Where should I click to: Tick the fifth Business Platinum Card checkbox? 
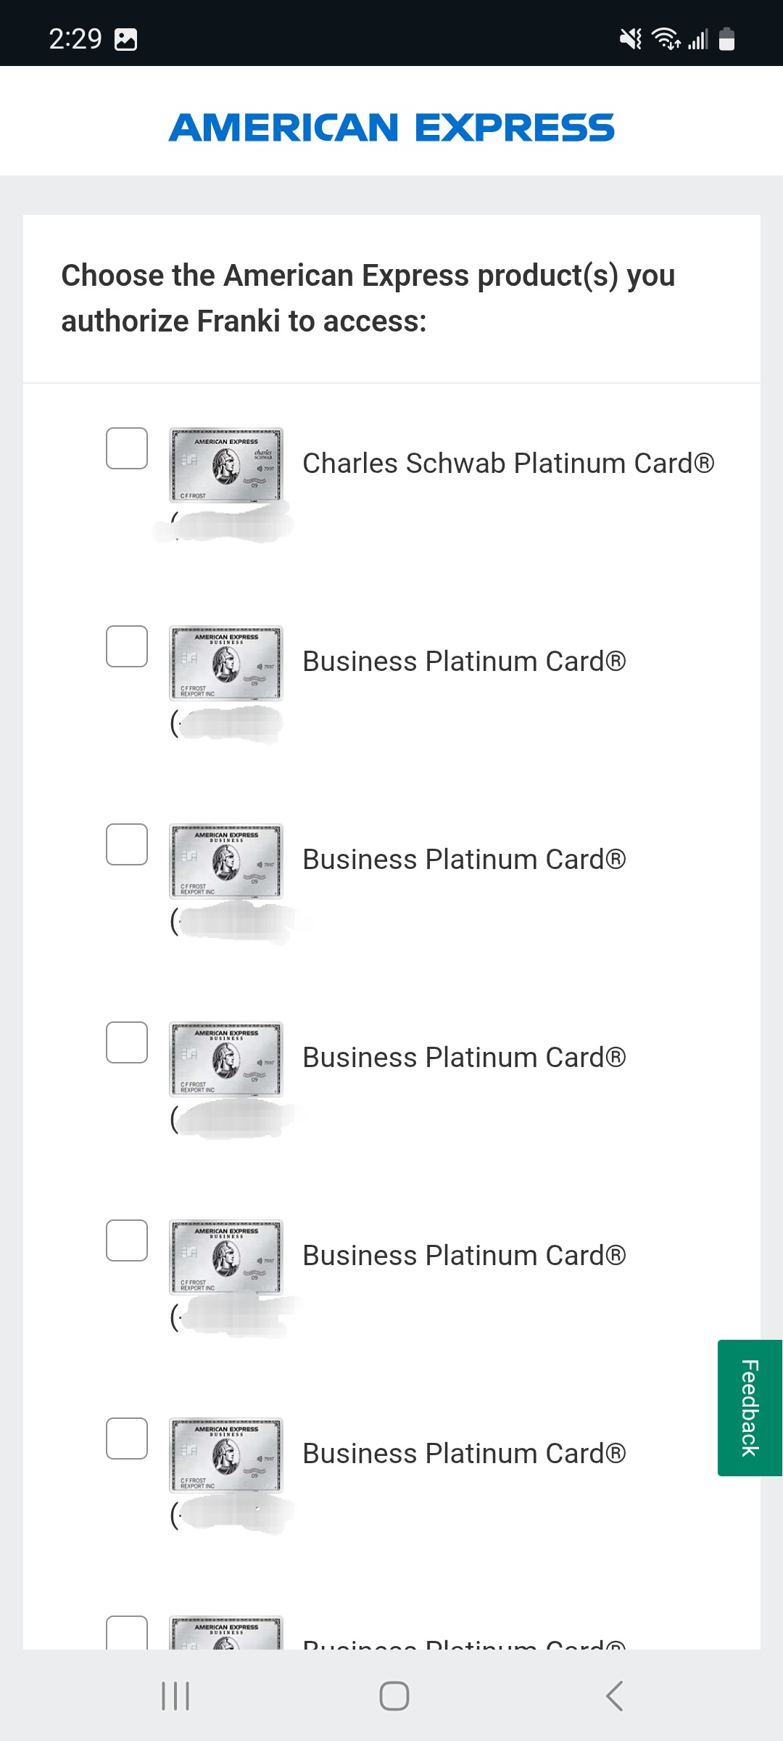coord(127,1439)
